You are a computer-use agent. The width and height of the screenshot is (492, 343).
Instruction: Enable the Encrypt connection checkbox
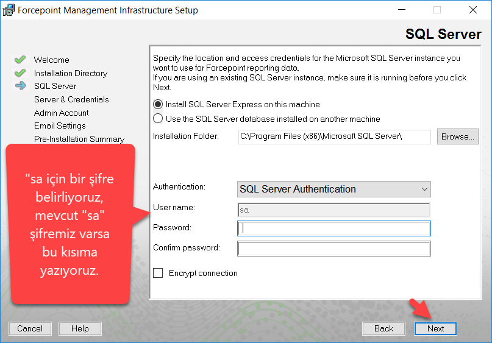click(158, 273)
